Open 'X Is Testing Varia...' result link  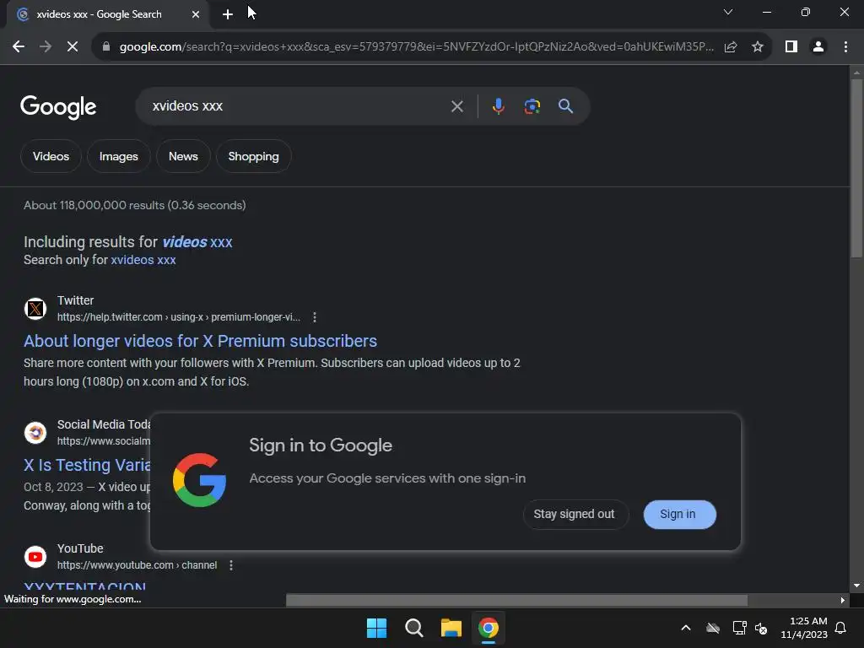tap(87, 465)
